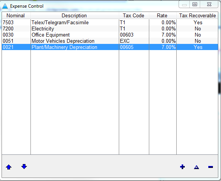Click the Tax Code column header
221x181 pixels.
(x=134, y=15)
